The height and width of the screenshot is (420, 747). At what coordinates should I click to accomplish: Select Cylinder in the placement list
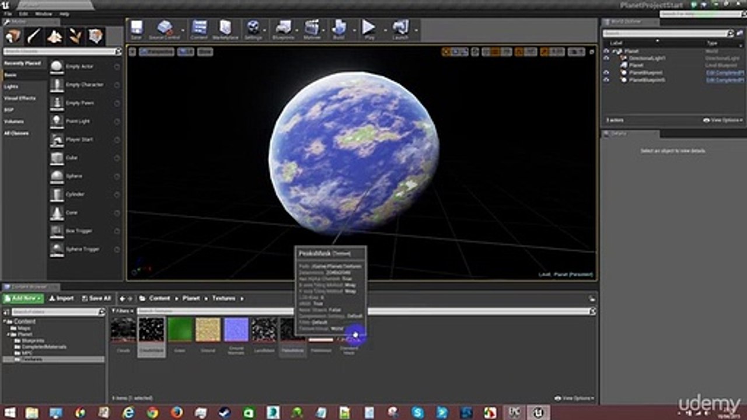click(x=85, y=194)
